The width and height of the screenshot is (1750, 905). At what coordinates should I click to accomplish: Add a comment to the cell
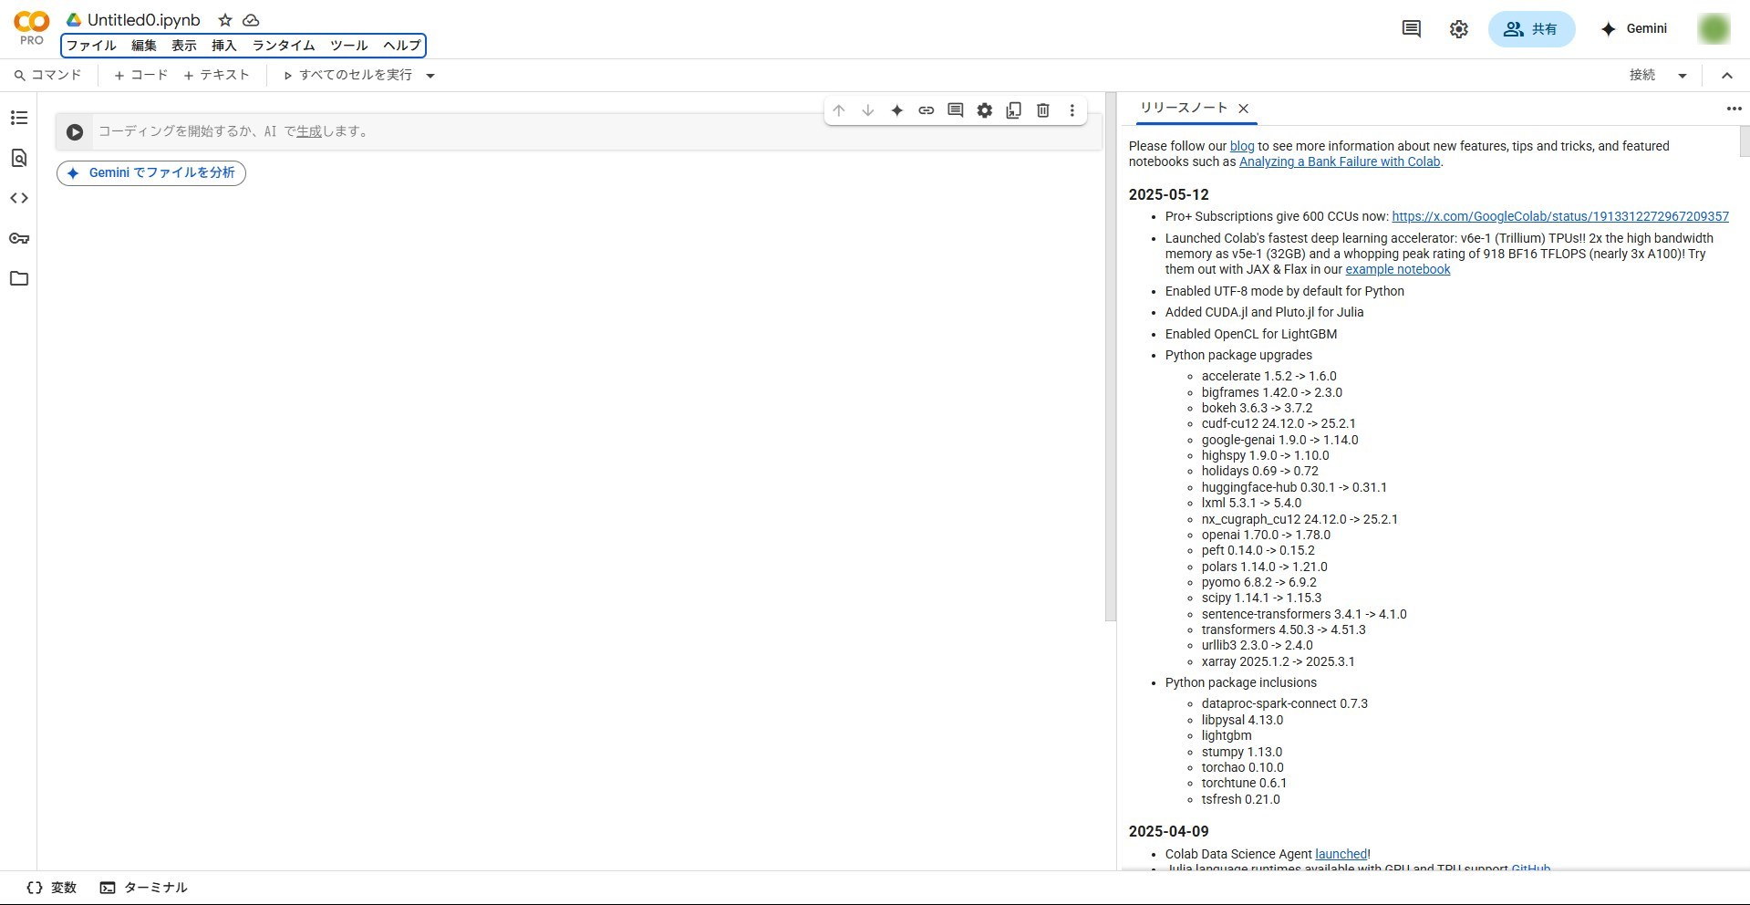tap(955, 110)
